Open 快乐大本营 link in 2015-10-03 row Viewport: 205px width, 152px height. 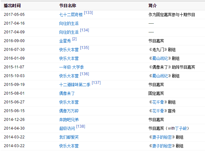[69, 76]
